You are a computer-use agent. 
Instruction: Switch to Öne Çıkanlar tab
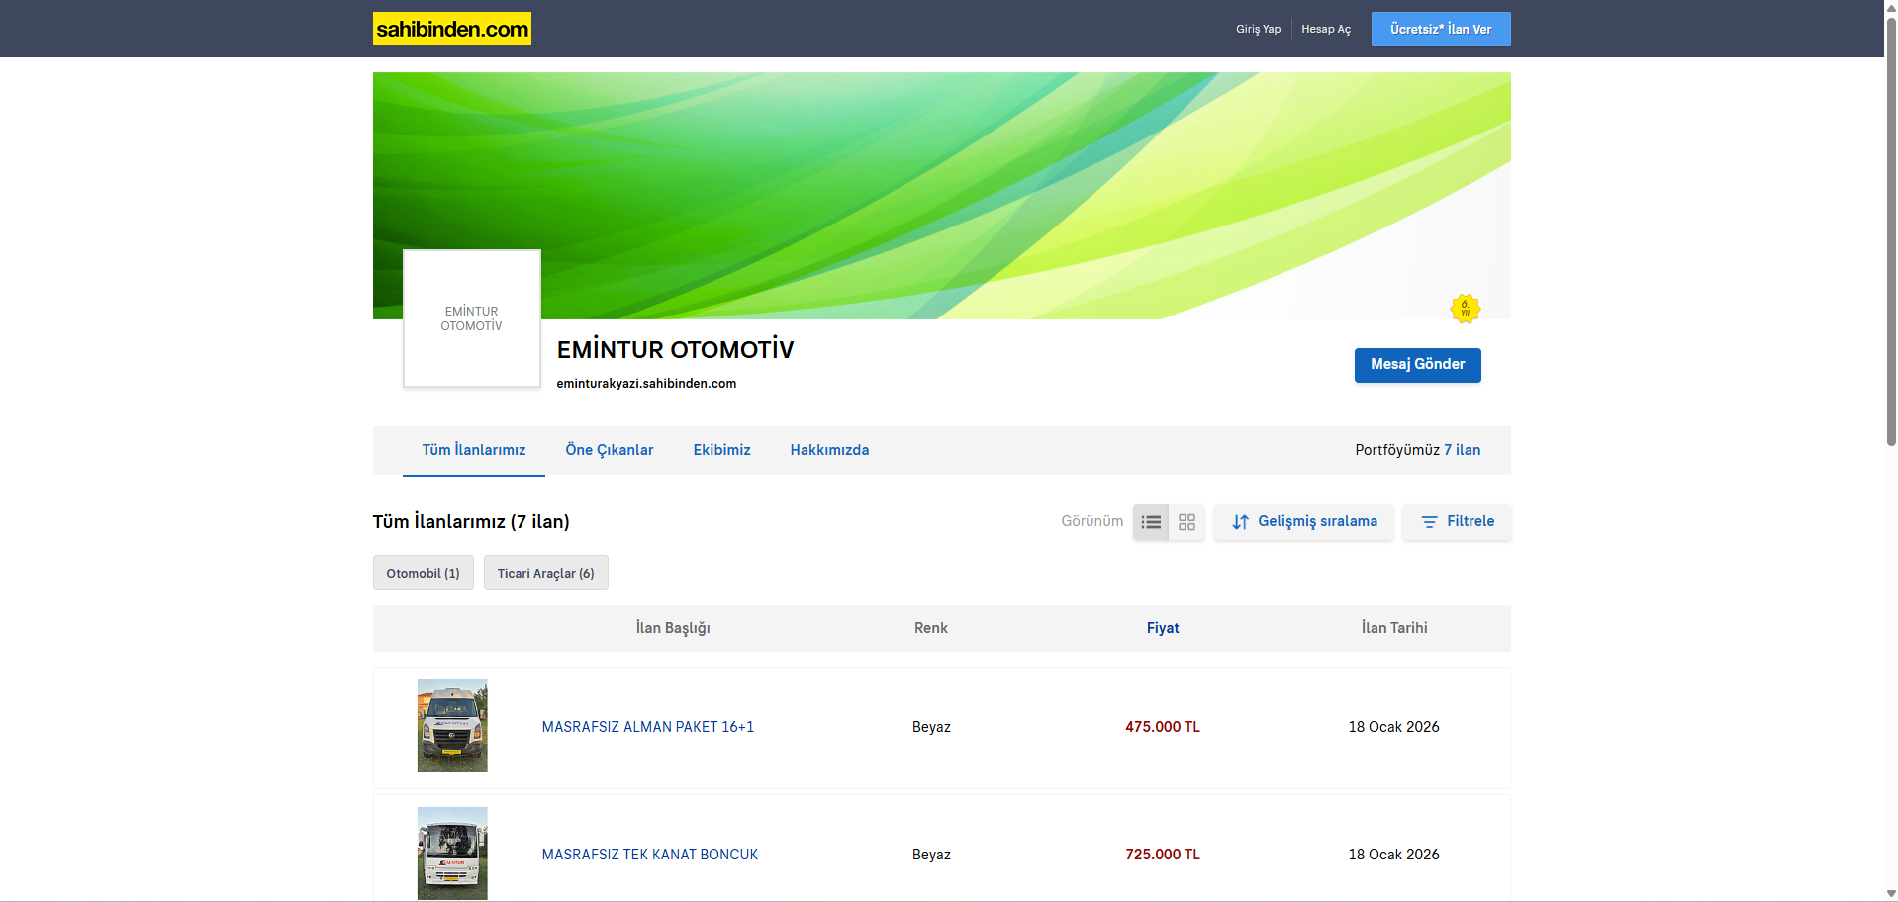(x=610, y=450)
